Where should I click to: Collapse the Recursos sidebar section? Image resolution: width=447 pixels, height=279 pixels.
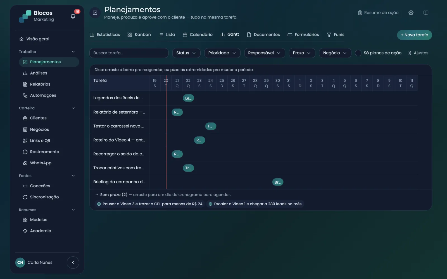73,210
